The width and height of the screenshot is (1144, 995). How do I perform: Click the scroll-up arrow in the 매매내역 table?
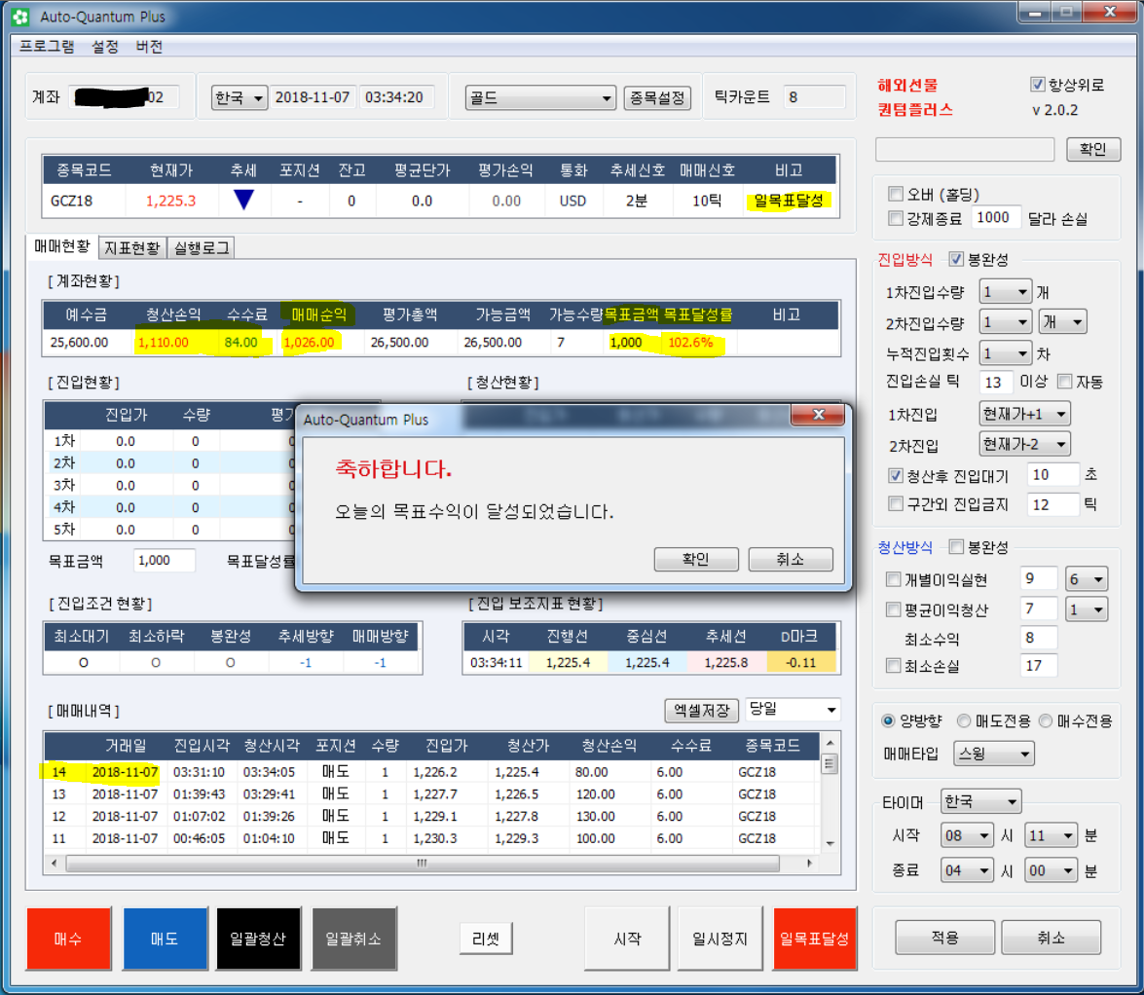point(829,763)
